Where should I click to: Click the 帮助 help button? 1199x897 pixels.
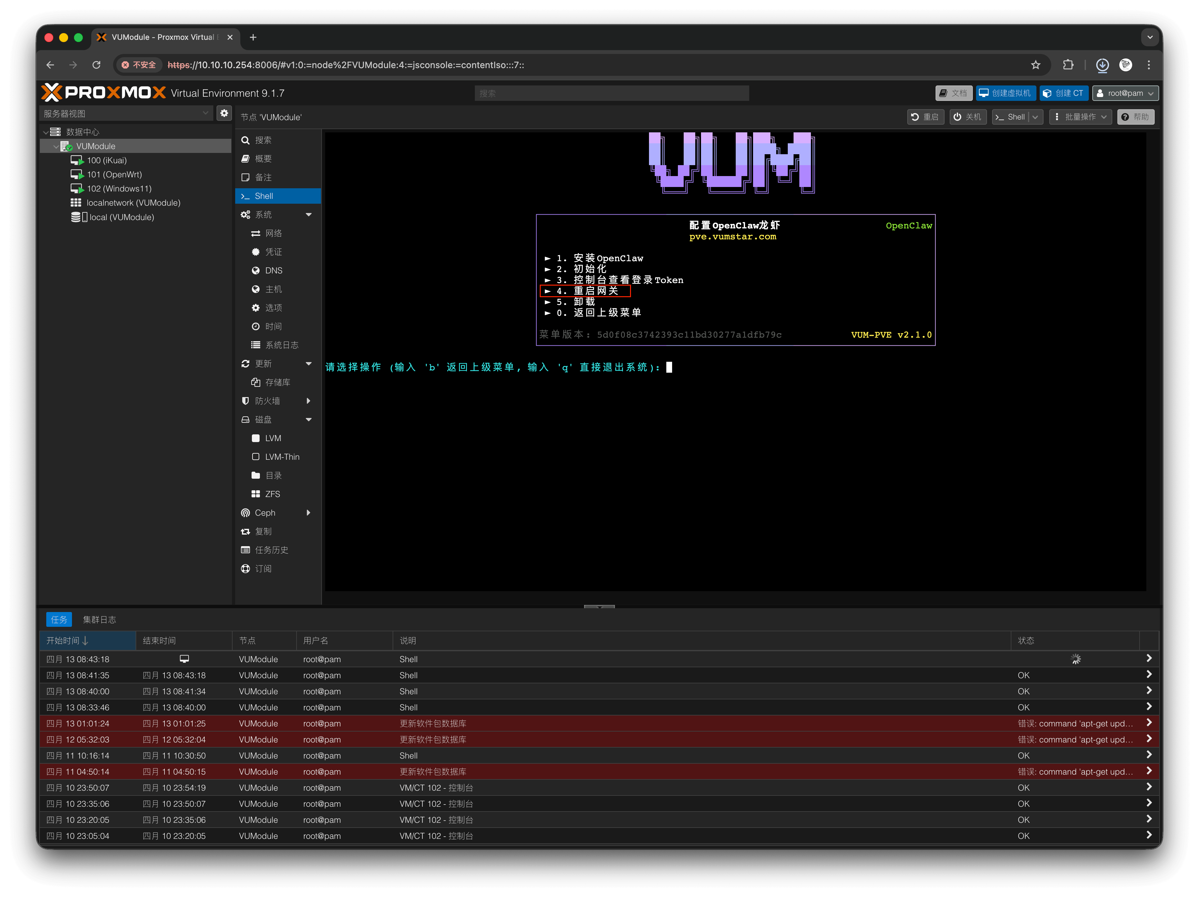point(1136,117)
